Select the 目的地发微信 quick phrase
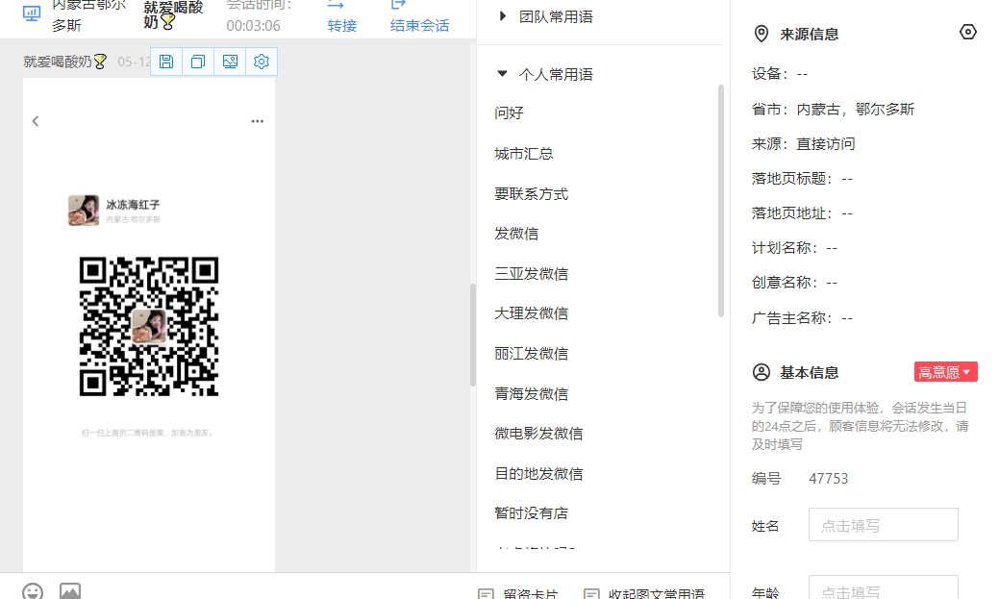The width and height of the screenshot is (999, 599). 538,473
